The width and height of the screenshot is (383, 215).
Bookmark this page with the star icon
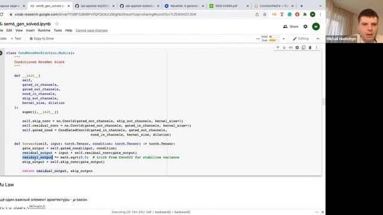(x=265, y=14)
